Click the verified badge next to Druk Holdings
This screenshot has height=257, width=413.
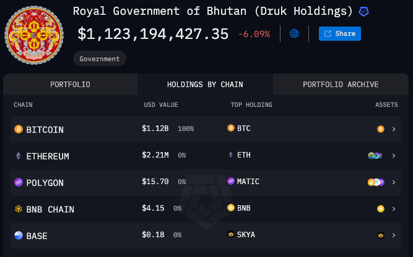(365, 11)
